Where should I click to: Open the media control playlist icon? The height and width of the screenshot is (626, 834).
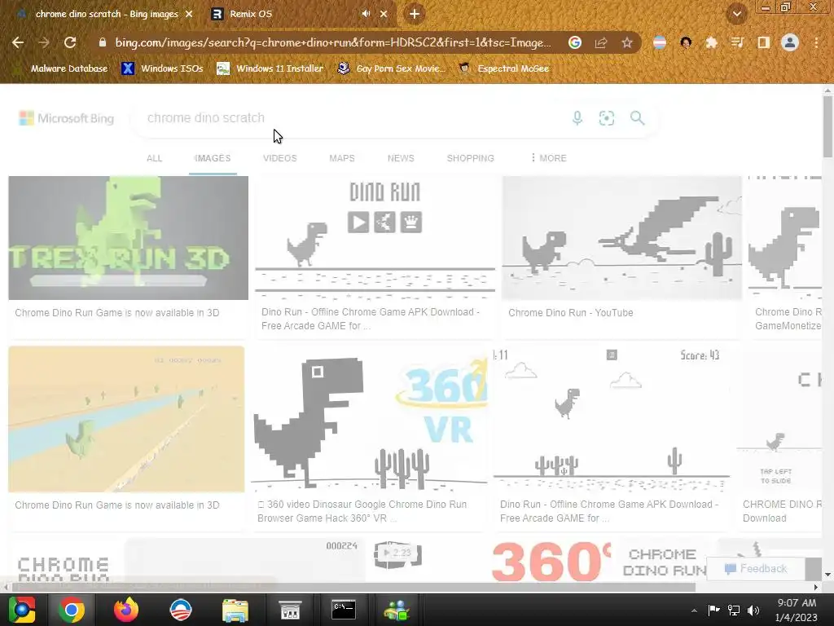(737, 42)
